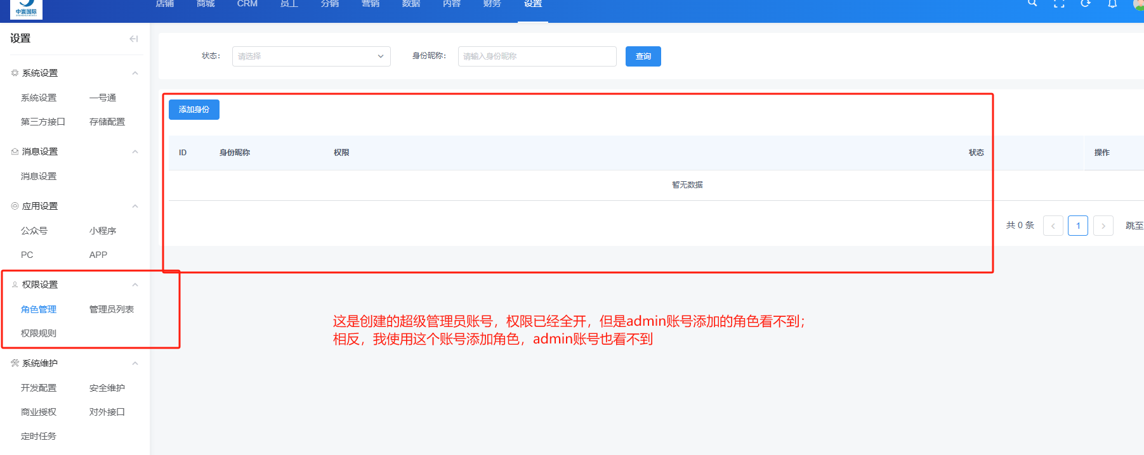
Task: Open the 小程序 menu item
Action: [103, 231]
